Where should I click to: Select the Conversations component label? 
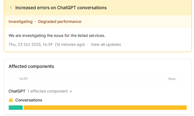click(x=29, y=100)
